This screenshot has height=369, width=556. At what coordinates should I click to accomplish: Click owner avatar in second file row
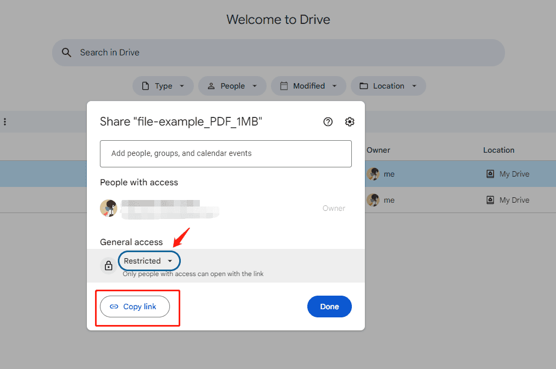[x=373, y=200]
